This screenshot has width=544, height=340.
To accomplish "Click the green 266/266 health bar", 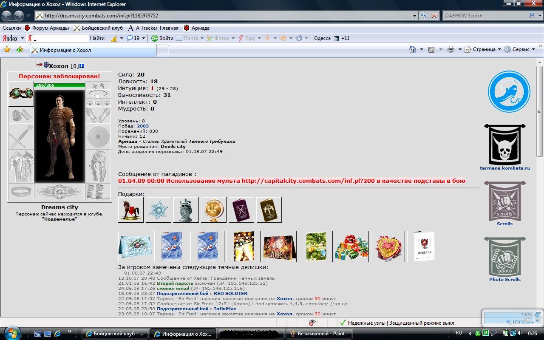I will coord(59,85).
